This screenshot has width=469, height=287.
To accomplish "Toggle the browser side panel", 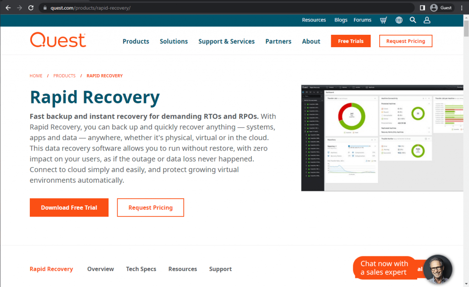I will coord(422,8).
